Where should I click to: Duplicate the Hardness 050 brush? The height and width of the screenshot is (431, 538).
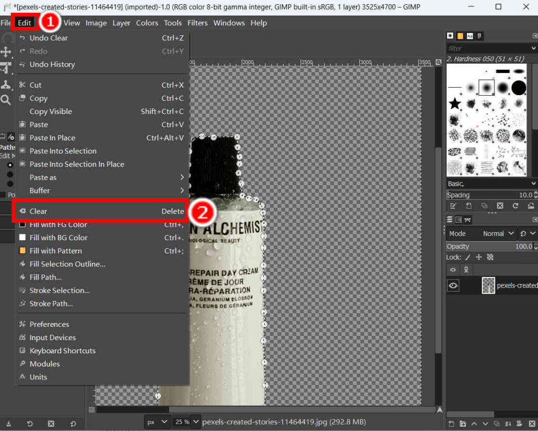(x=485, y=205)
